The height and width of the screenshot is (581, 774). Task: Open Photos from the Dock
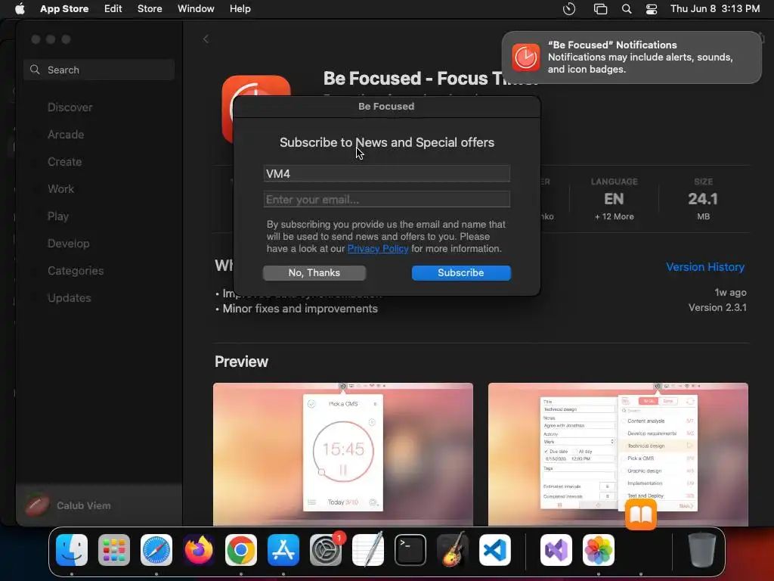pos(599,550)
